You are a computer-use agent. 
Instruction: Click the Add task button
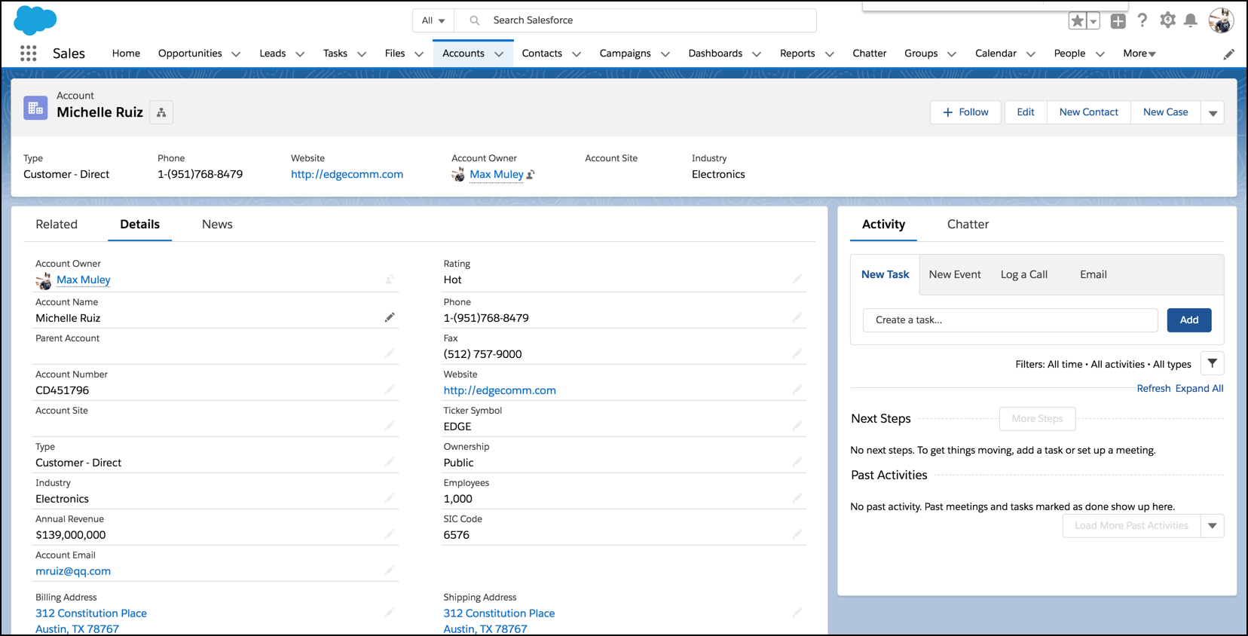pyautogui.click(x=1189, y=320)
